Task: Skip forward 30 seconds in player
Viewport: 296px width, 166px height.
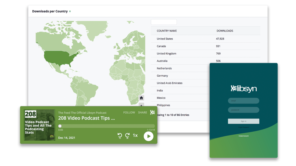Action: (127, 136)
